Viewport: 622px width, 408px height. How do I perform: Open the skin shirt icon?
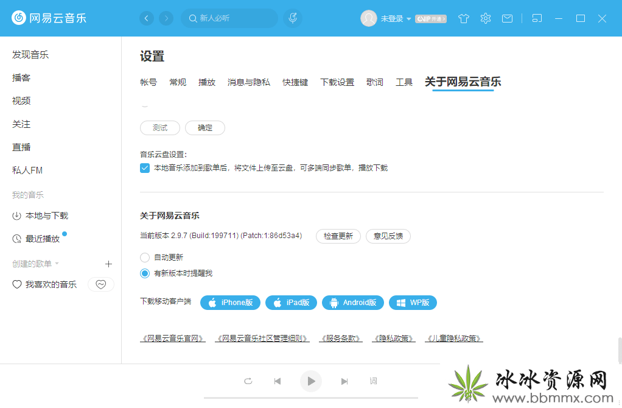click(463, 18)
